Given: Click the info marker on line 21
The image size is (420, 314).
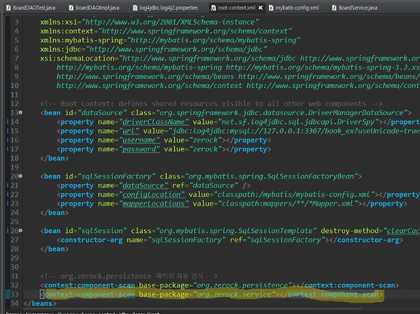Looking at the screenshot, I should pos(8,185).
